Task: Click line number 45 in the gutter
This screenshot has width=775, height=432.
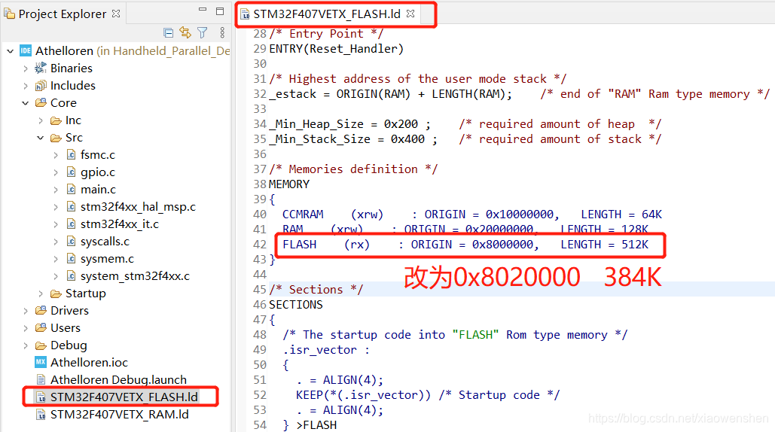Action: click(260, 289)
